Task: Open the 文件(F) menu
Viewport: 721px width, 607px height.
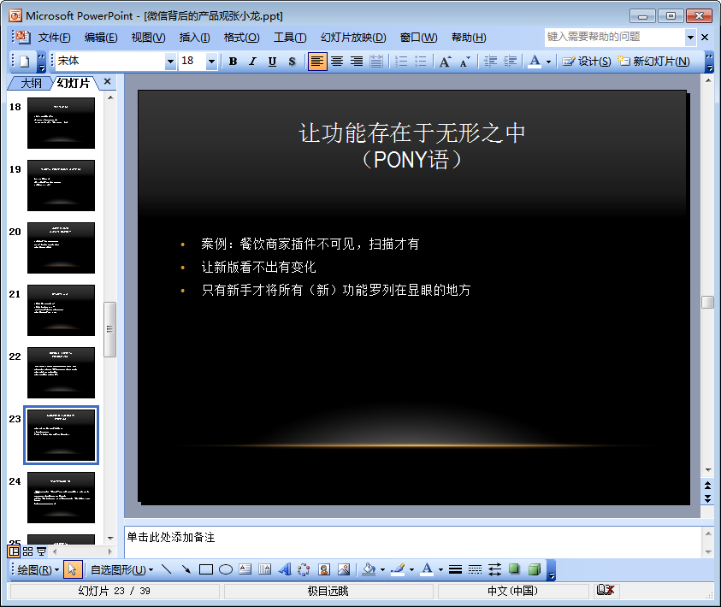Action: 54,38
